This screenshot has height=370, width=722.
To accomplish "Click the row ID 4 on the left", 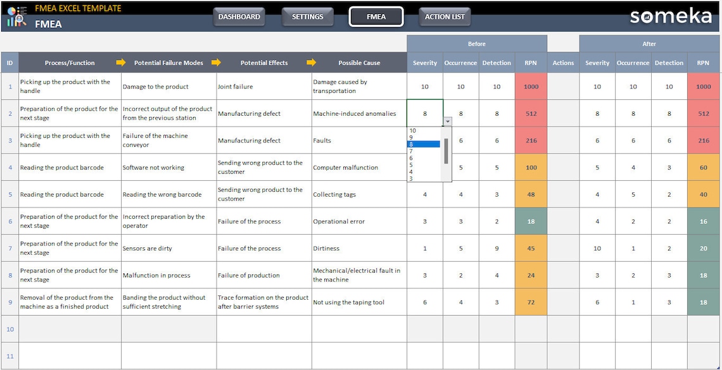I will tap(10, 167).
